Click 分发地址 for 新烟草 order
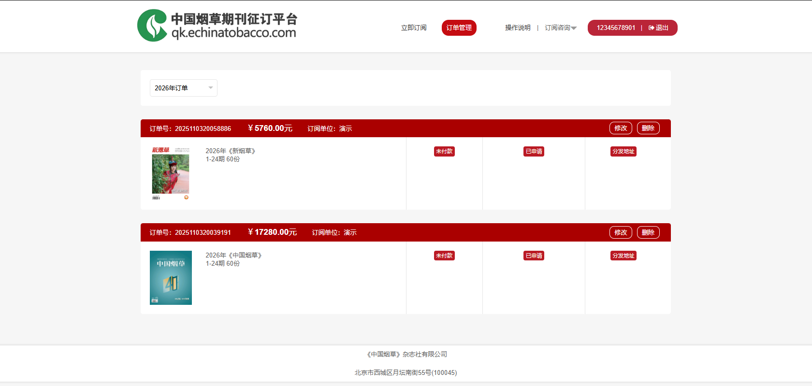 coord(623,152)
